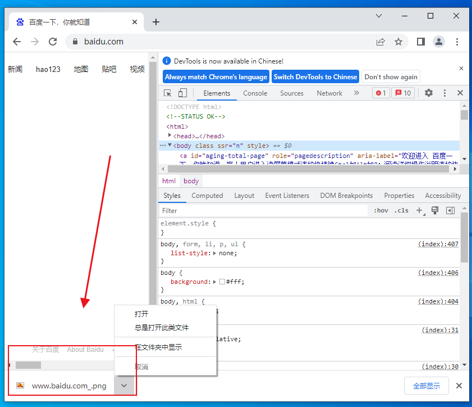Image resolution: width=472 pixels, height=407 pixels.
Task: Expand the head element node
Action: point(170,135)
